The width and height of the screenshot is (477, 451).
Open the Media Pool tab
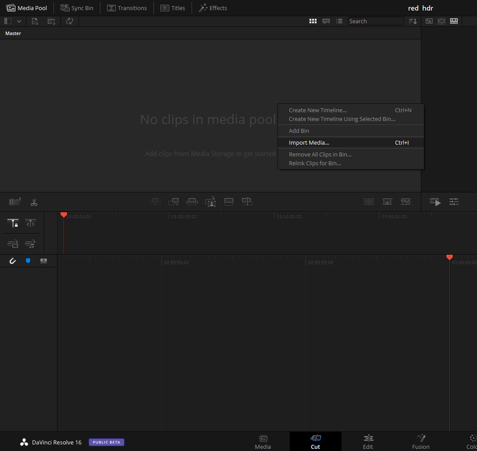click(26, 8)
